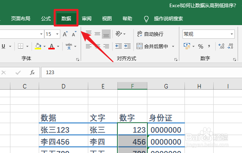Expand the borders dropdown arrow
This screenshot has height=153, width=242.
(27, 46)
